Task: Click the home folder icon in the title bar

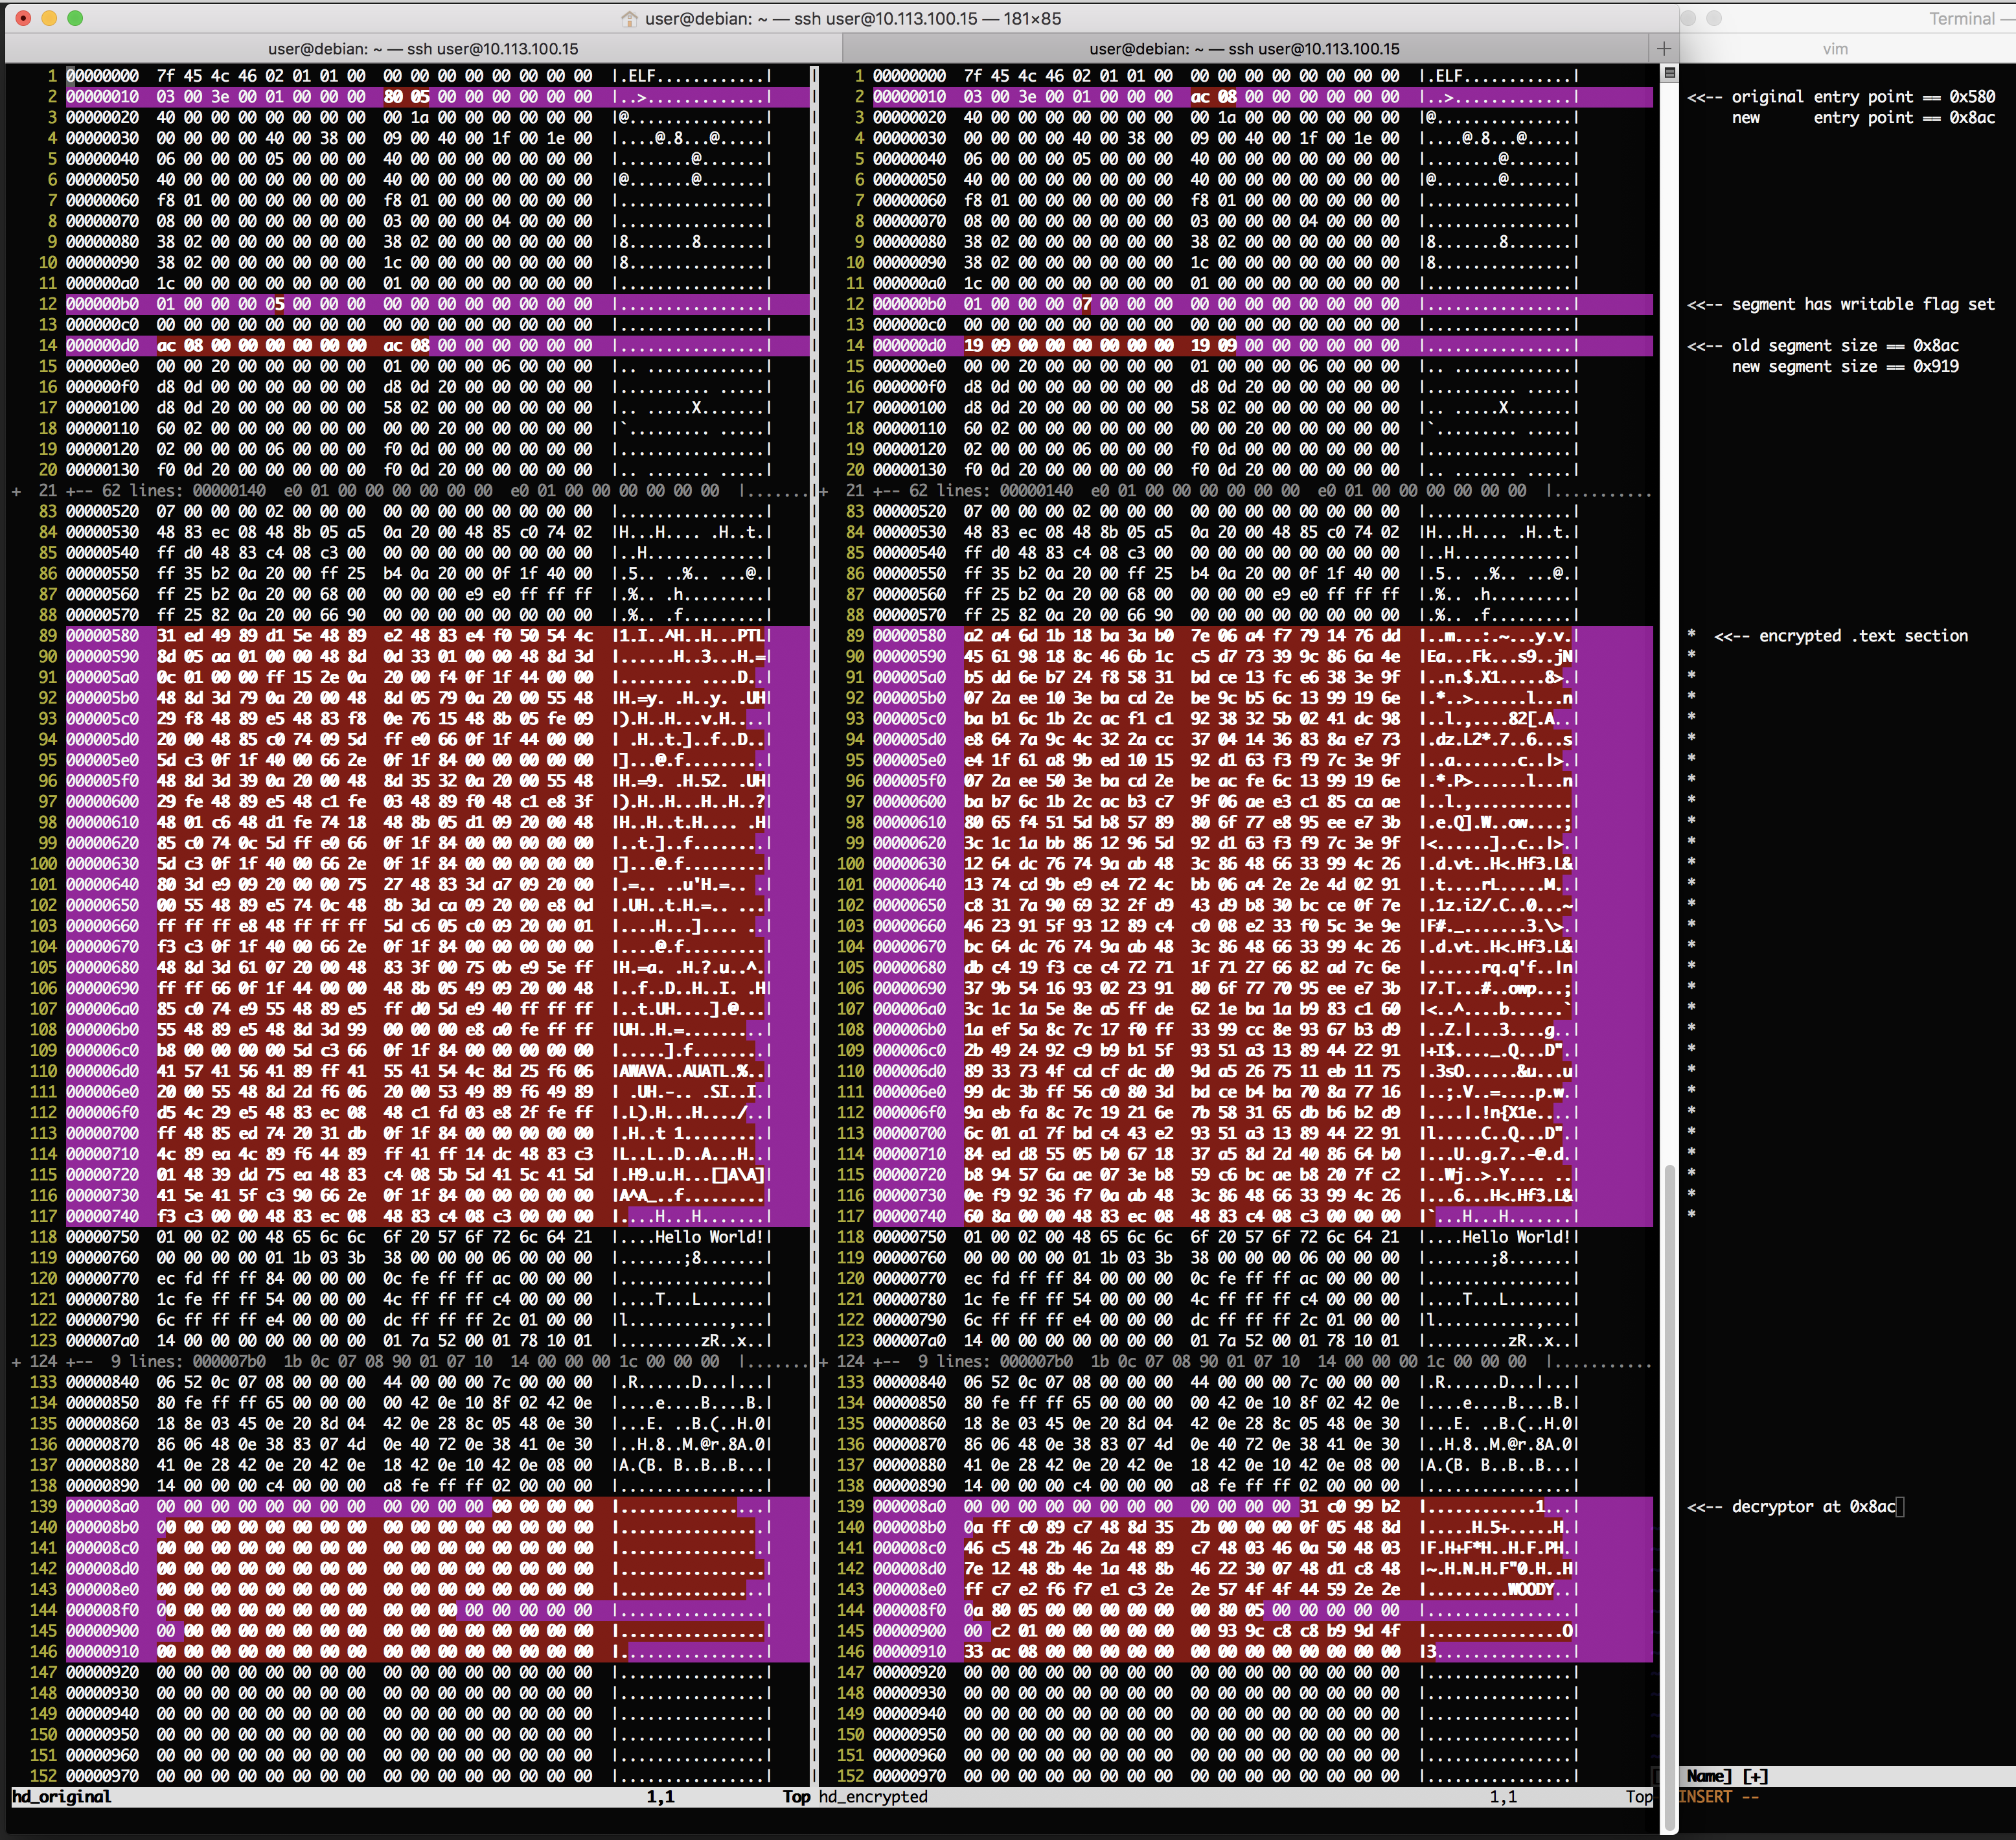Action: (x=629, y=19)
